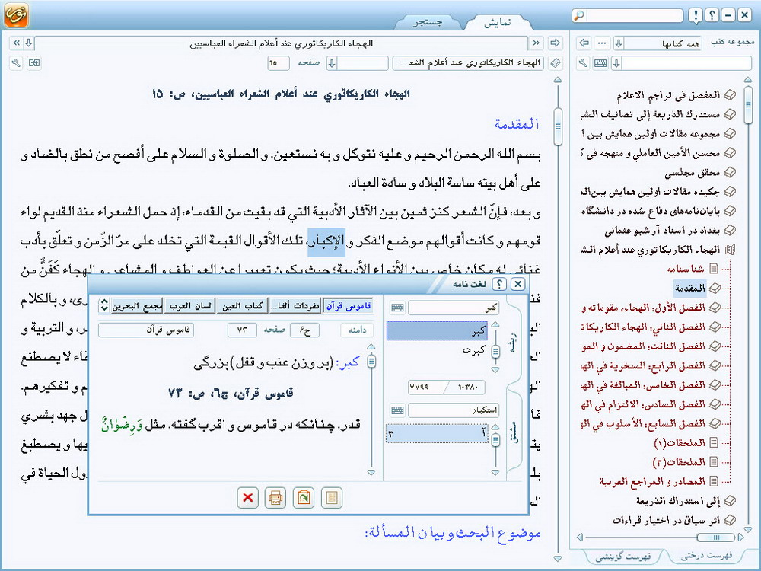The height and width of the screenshot is (571, 761).
Task: Open the virtual keyboard beside the كبر root field
Action: (397, 308)
